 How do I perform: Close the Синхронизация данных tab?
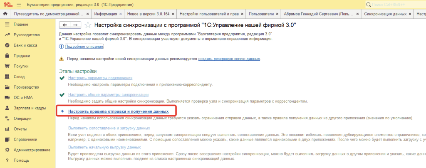409,14
